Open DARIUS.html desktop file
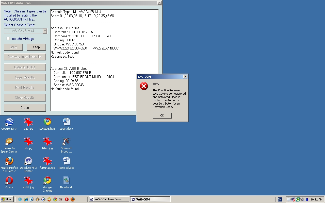 coord(47,124)
